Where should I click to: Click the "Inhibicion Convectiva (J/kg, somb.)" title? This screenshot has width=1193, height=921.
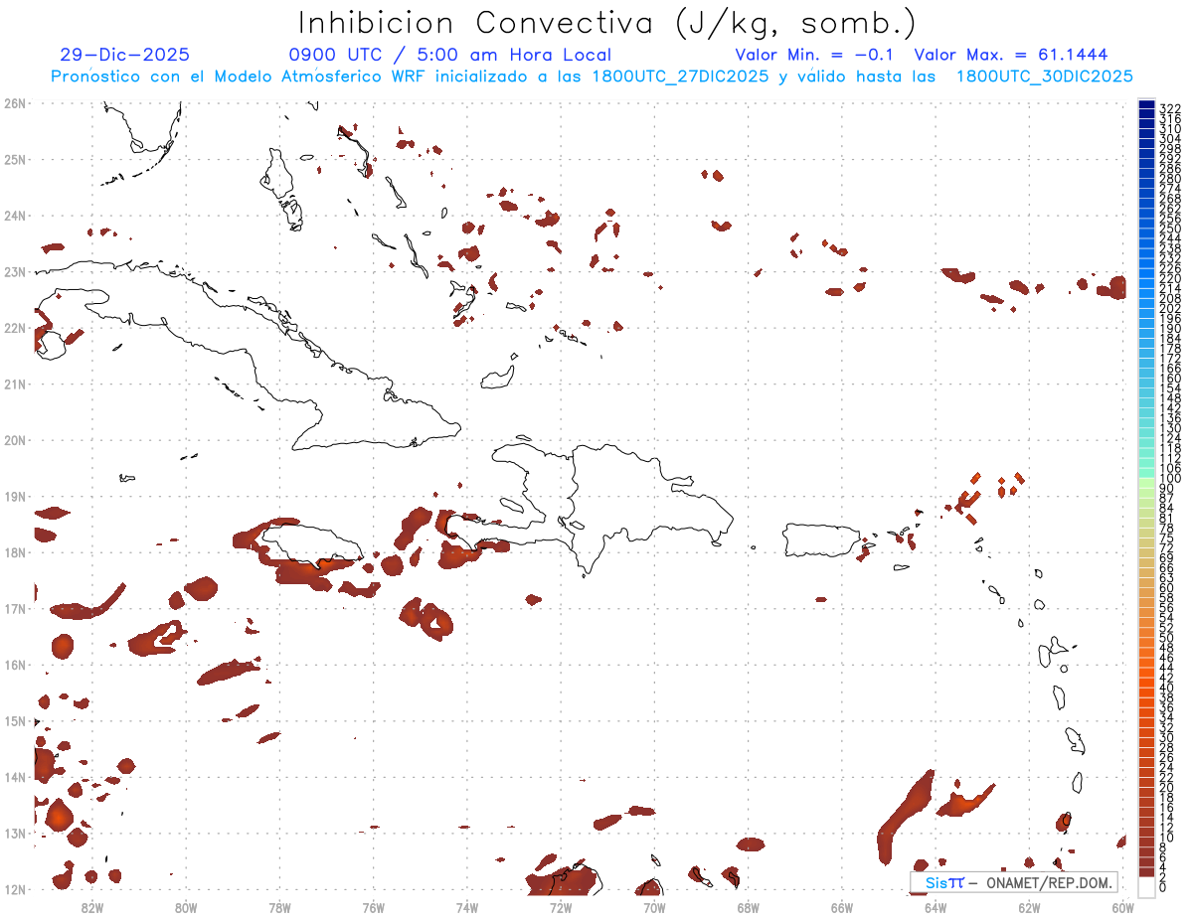point(607,23)
